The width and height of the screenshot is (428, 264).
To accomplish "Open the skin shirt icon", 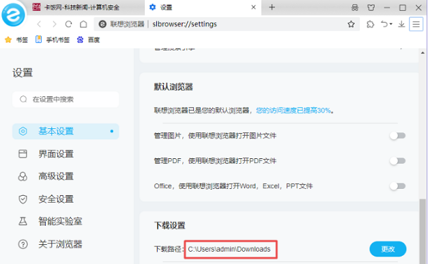I will click(371, 8).
